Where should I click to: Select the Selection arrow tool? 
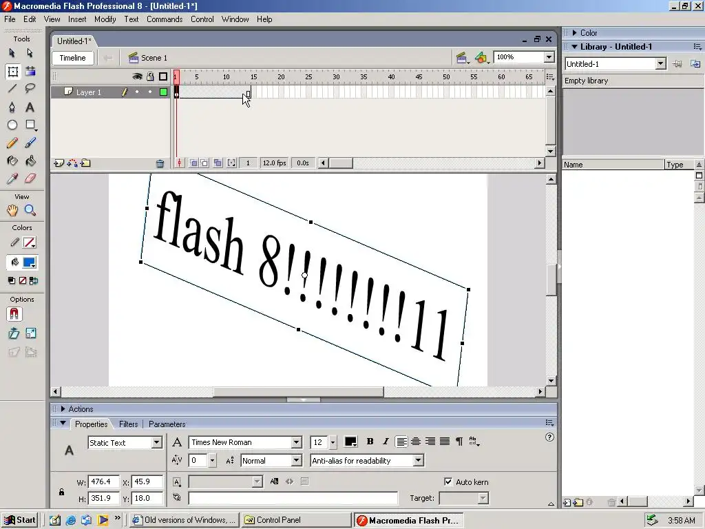[12, 53]
